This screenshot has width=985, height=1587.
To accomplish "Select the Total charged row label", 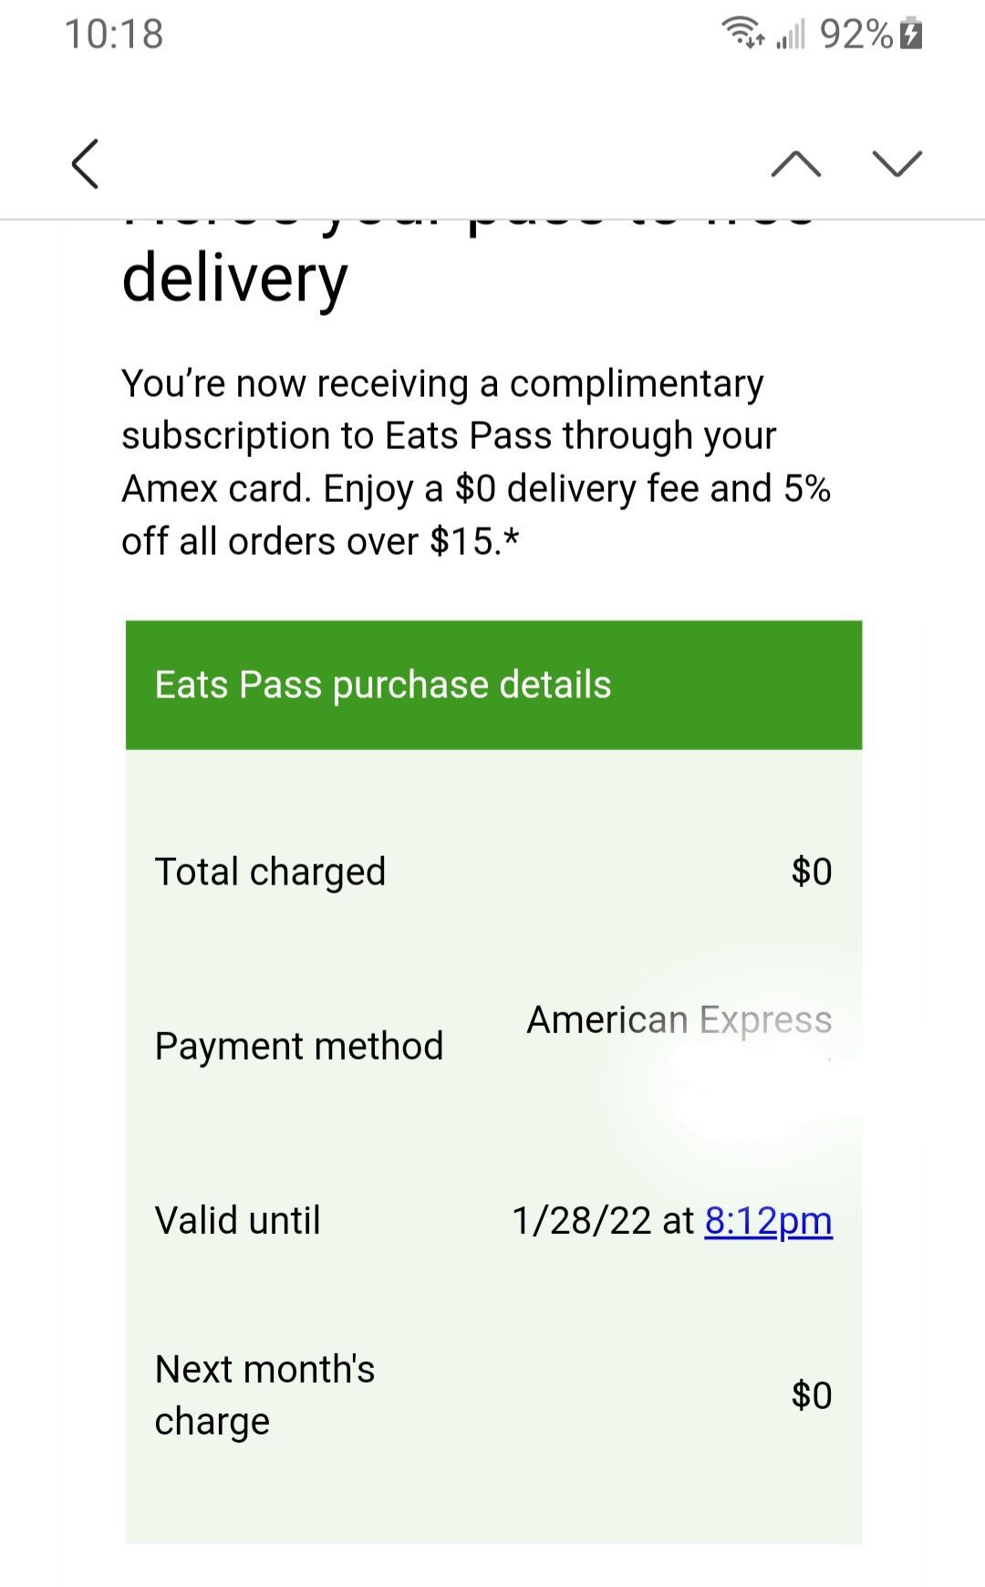I will (270, 872).
